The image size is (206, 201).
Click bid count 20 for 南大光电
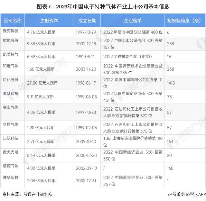coord(169,155)
